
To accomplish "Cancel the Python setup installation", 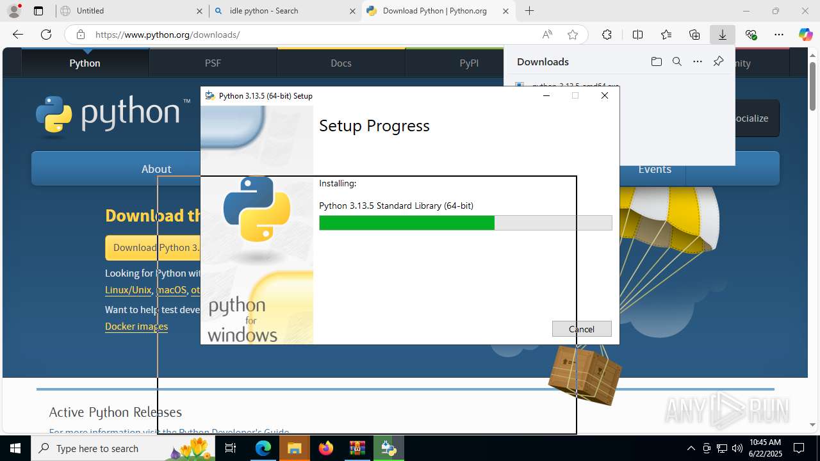I will tap(582, 328).
